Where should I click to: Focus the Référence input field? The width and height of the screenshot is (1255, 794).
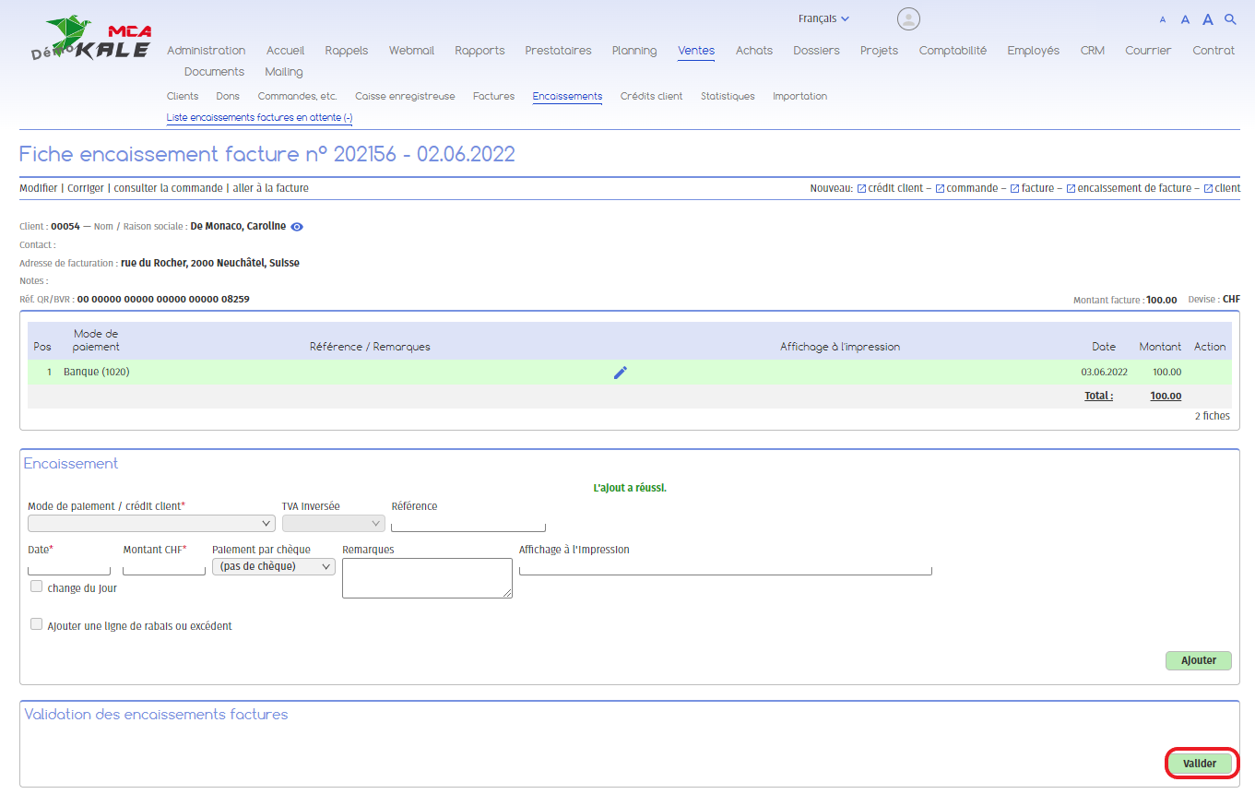point(468,524)
